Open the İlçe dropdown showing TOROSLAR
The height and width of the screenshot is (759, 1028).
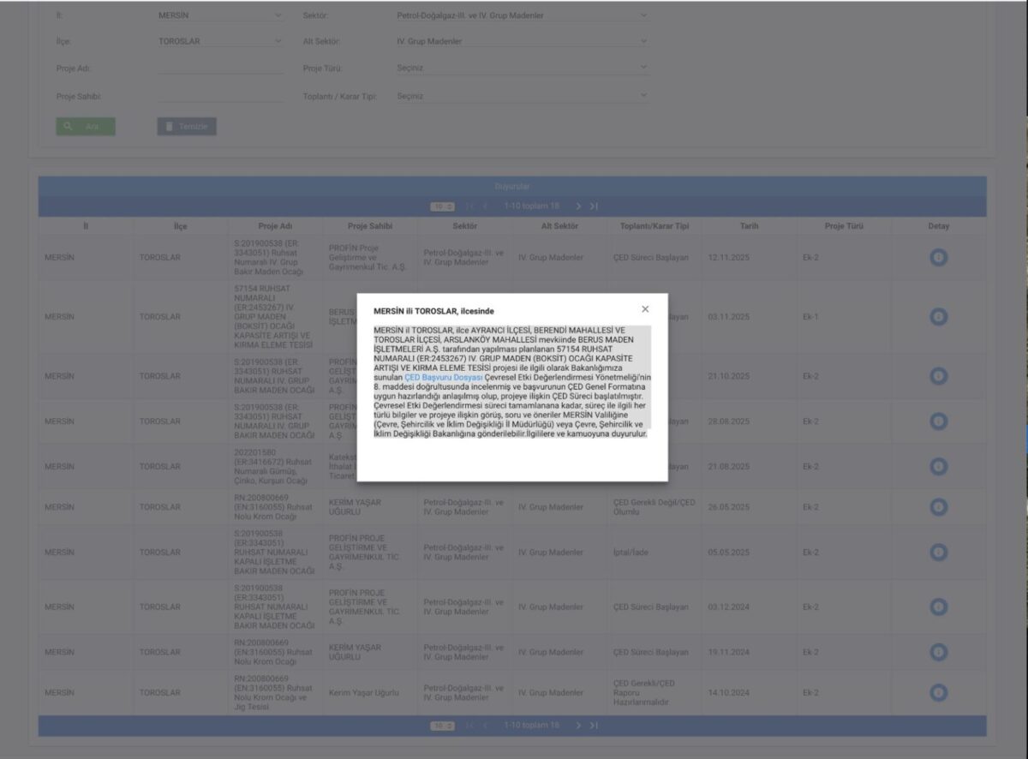(x=221, y=41)
